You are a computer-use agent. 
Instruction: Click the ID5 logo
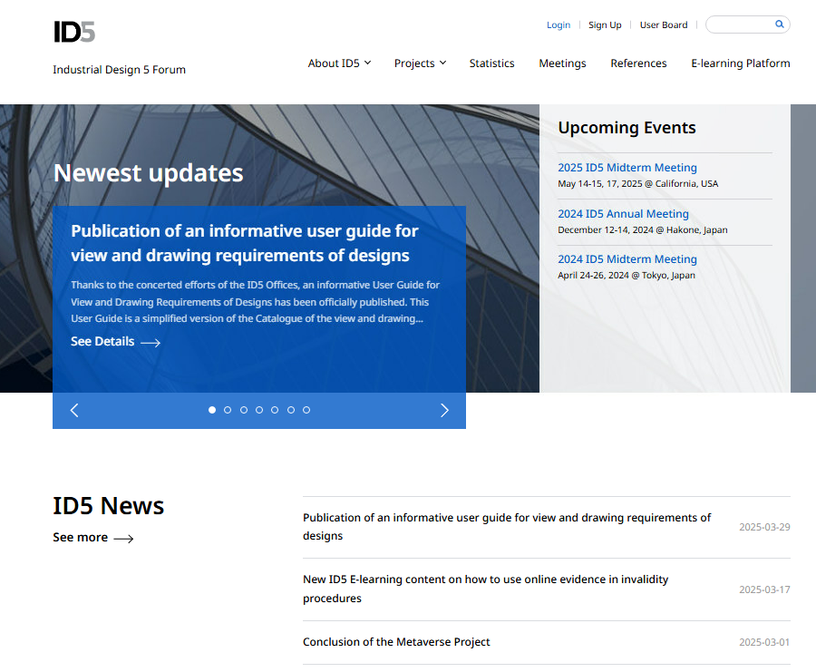point(74,32)
